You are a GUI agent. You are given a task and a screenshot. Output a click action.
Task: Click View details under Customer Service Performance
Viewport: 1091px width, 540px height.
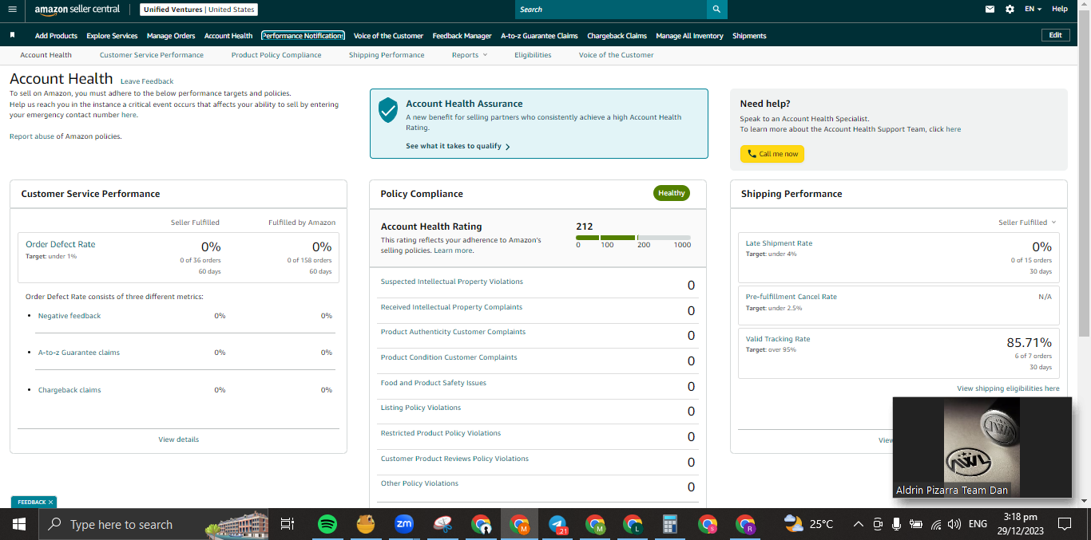click(x=179, y=439)
